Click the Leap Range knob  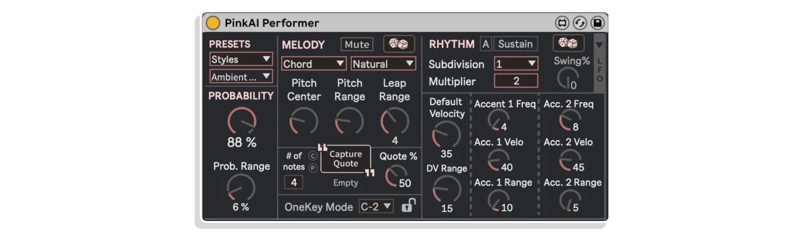(395, 121)
